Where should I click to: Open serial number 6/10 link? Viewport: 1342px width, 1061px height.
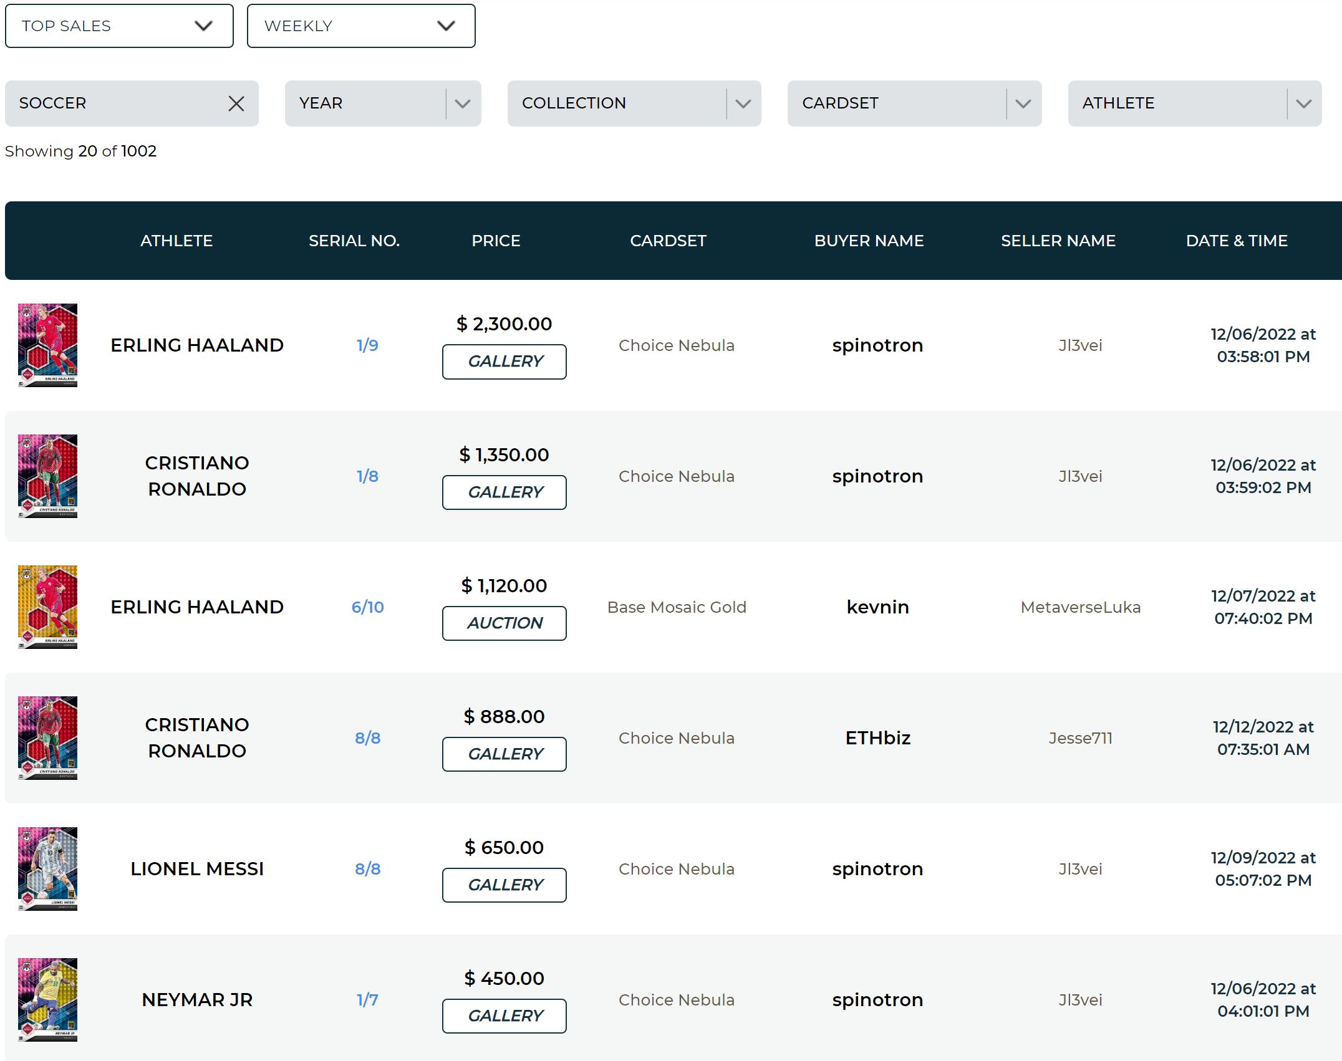[367, 607]
